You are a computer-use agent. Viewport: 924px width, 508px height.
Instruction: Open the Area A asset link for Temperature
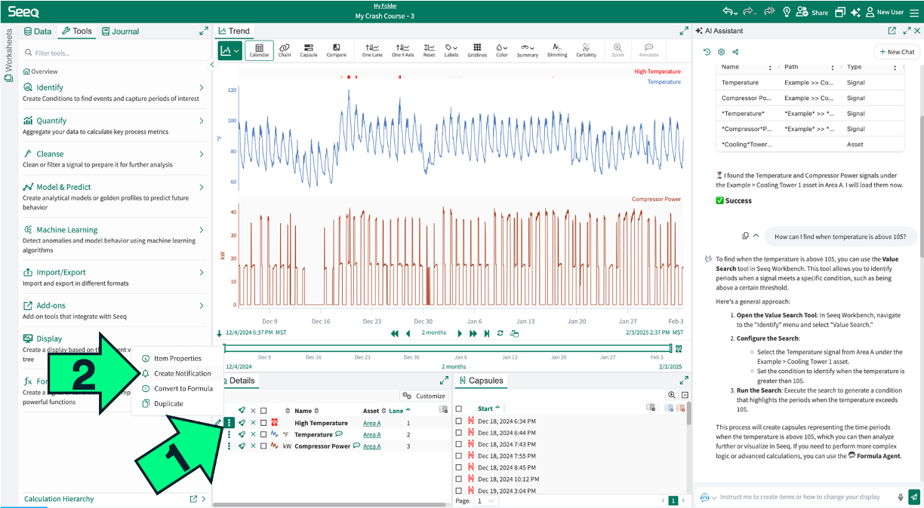(371, 435)
